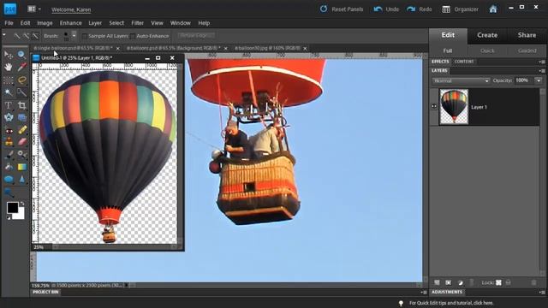Choose Add to Selection mode
The height and width of the screenshot is (308, 548).
coord(27,36)
